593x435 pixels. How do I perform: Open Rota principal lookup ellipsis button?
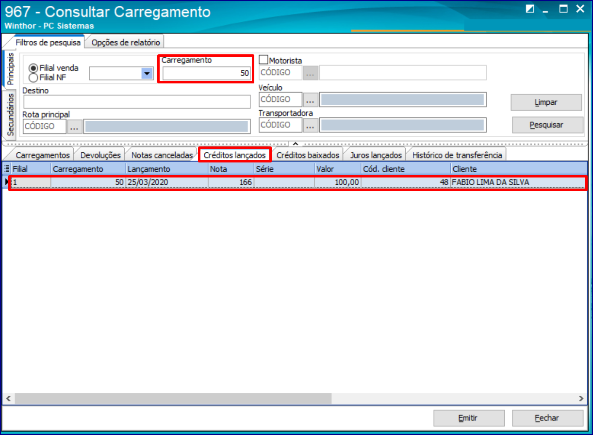[74, 127]
